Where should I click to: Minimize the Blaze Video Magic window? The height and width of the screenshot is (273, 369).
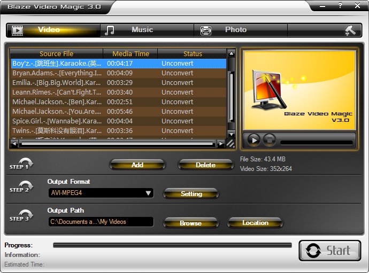coord(322,6)
